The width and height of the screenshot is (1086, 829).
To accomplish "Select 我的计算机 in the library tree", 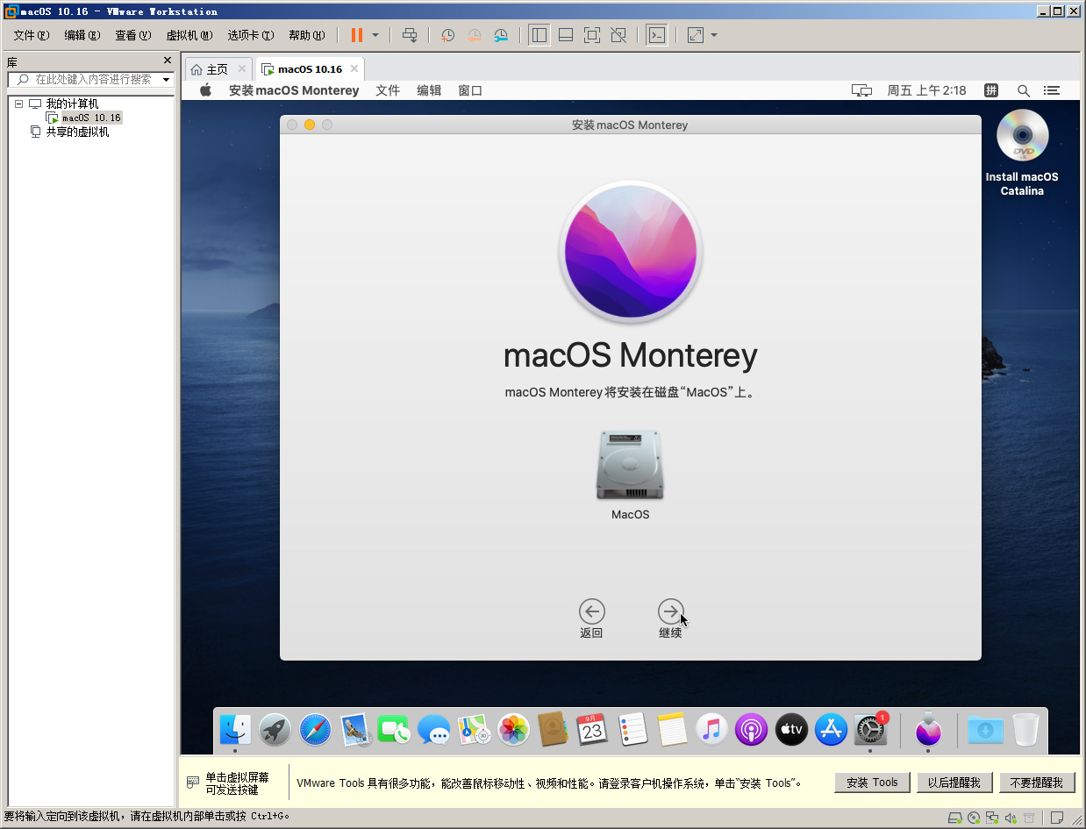I will tap(72, 104).
